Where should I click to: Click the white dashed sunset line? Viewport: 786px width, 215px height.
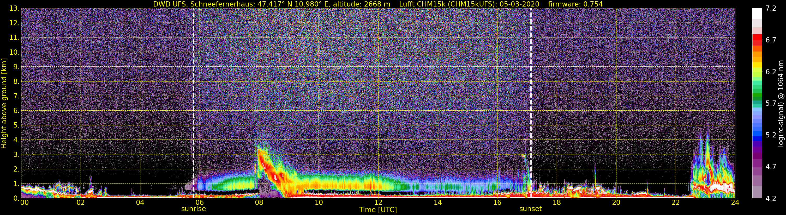(x=531, y=103)
